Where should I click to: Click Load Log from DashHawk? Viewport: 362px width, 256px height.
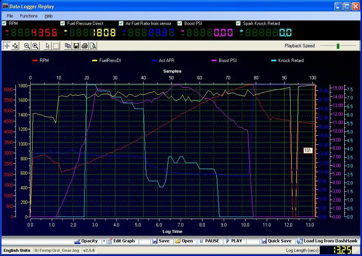coord(327,241)
